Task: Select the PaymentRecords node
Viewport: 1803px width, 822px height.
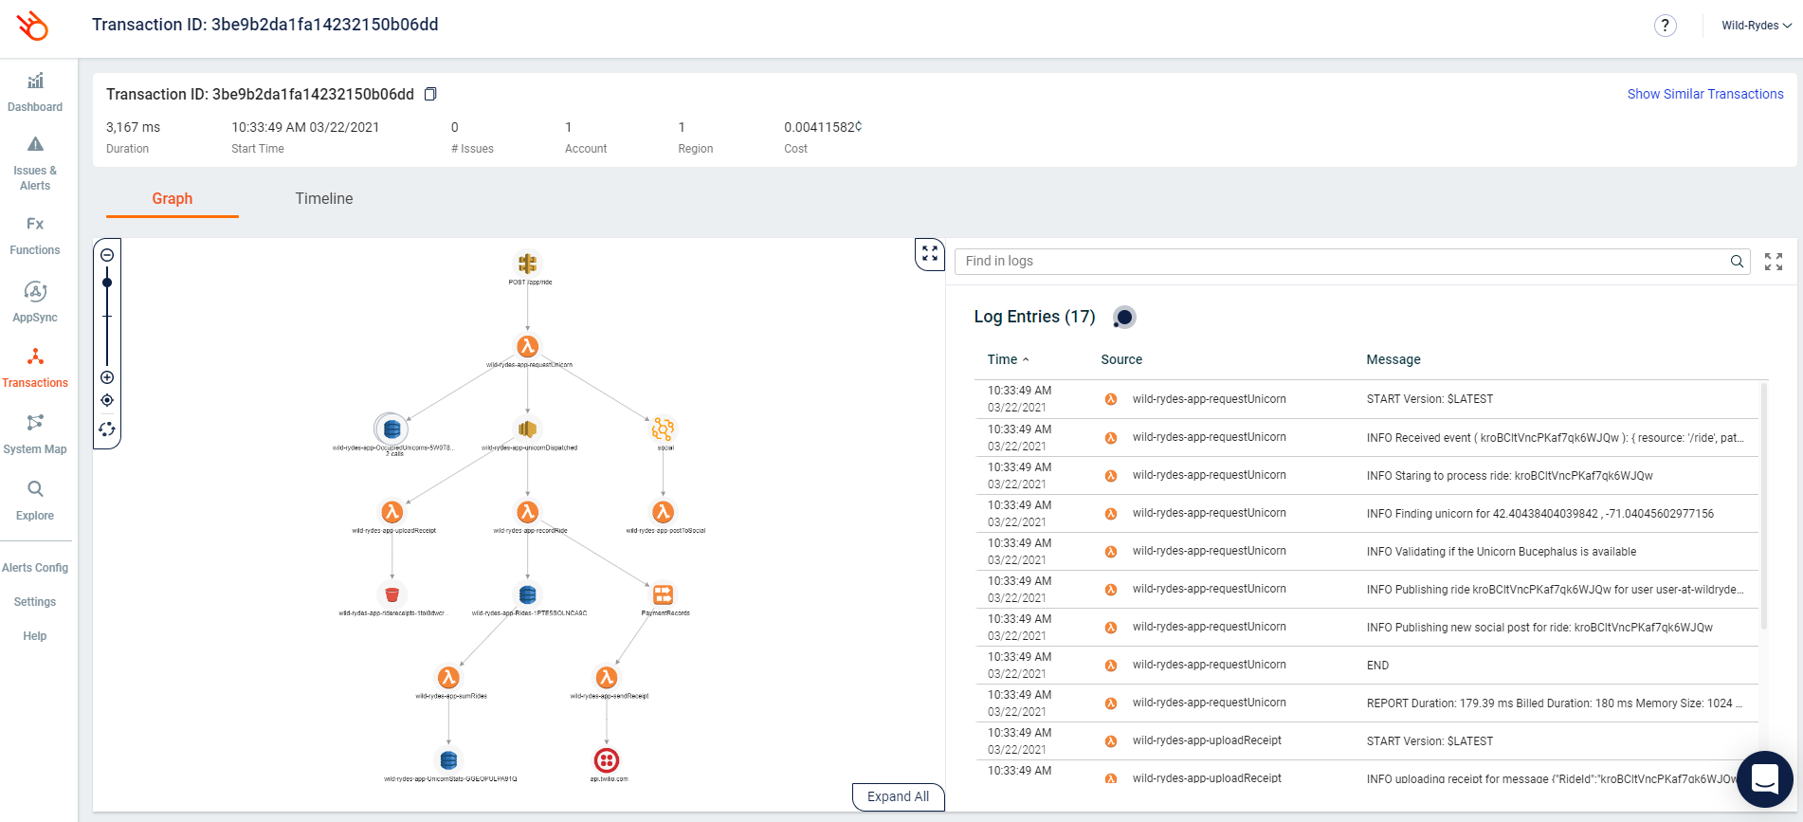Action: coord(664,594)
